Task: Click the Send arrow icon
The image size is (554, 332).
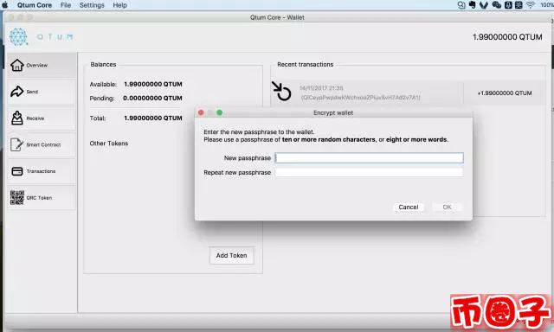Action: tap(17, 92)
